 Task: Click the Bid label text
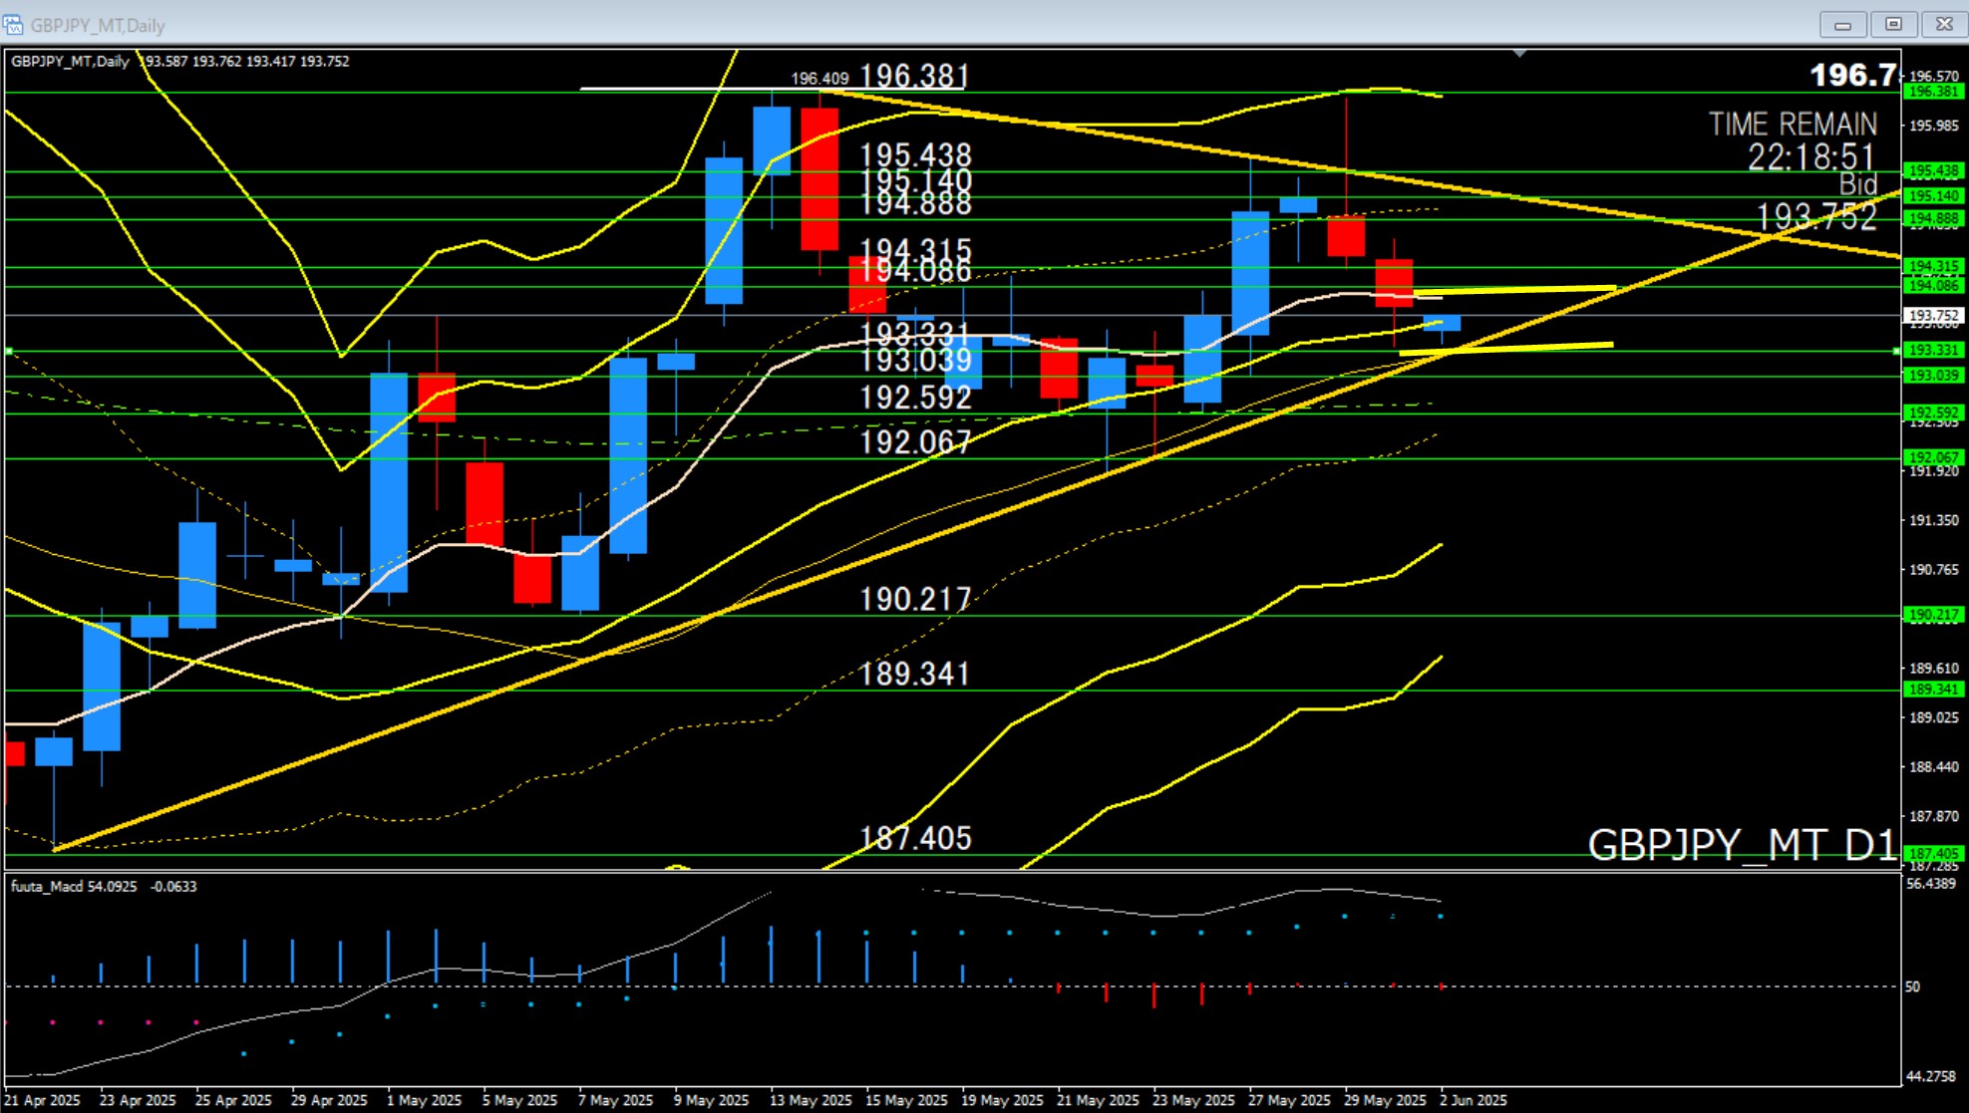pyautogui.click(x=1858, y=184)
